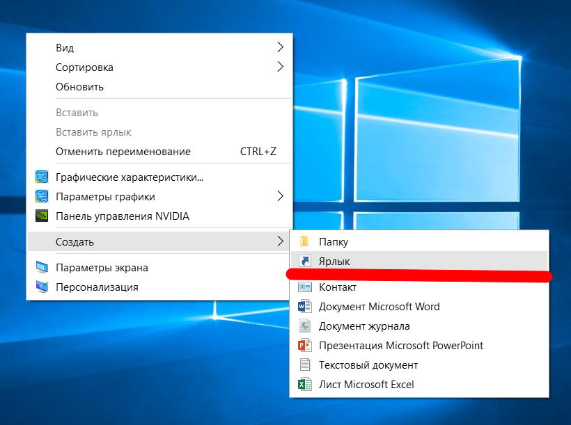Click the Intel icon beside Графические характеристики

(42, 177)
